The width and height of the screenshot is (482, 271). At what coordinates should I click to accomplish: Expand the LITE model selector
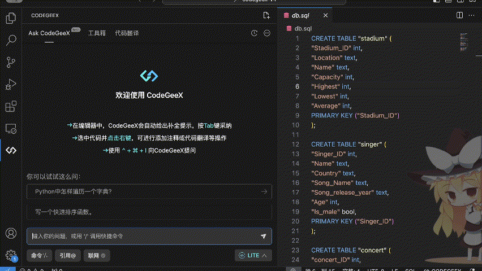[x=253, y=255]
